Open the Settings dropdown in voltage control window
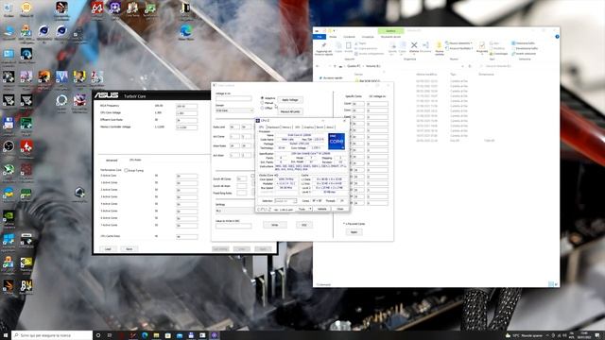This screenshot has width=605, height=340. (234, 211)
